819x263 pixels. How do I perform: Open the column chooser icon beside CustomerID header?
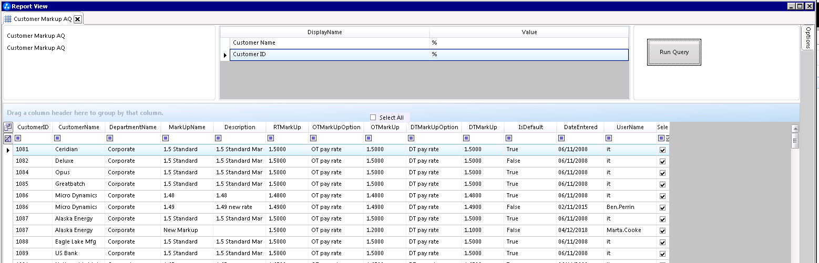tap(8, 127)
